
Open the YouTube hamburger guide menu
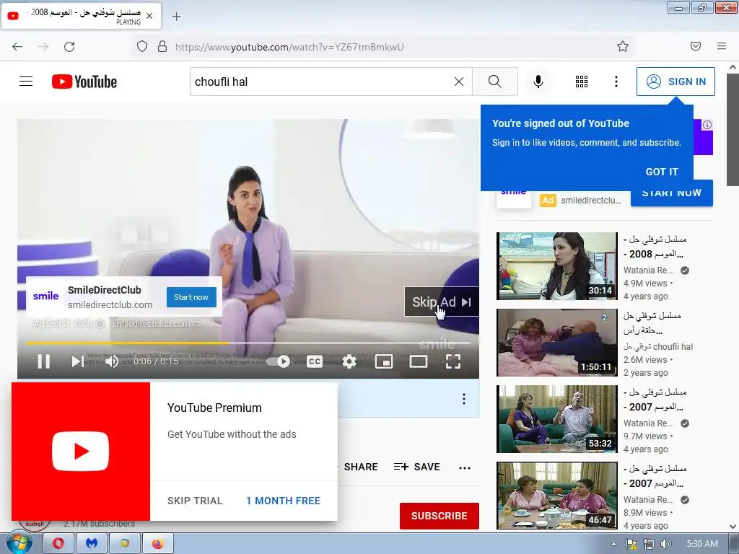(26, 82)
